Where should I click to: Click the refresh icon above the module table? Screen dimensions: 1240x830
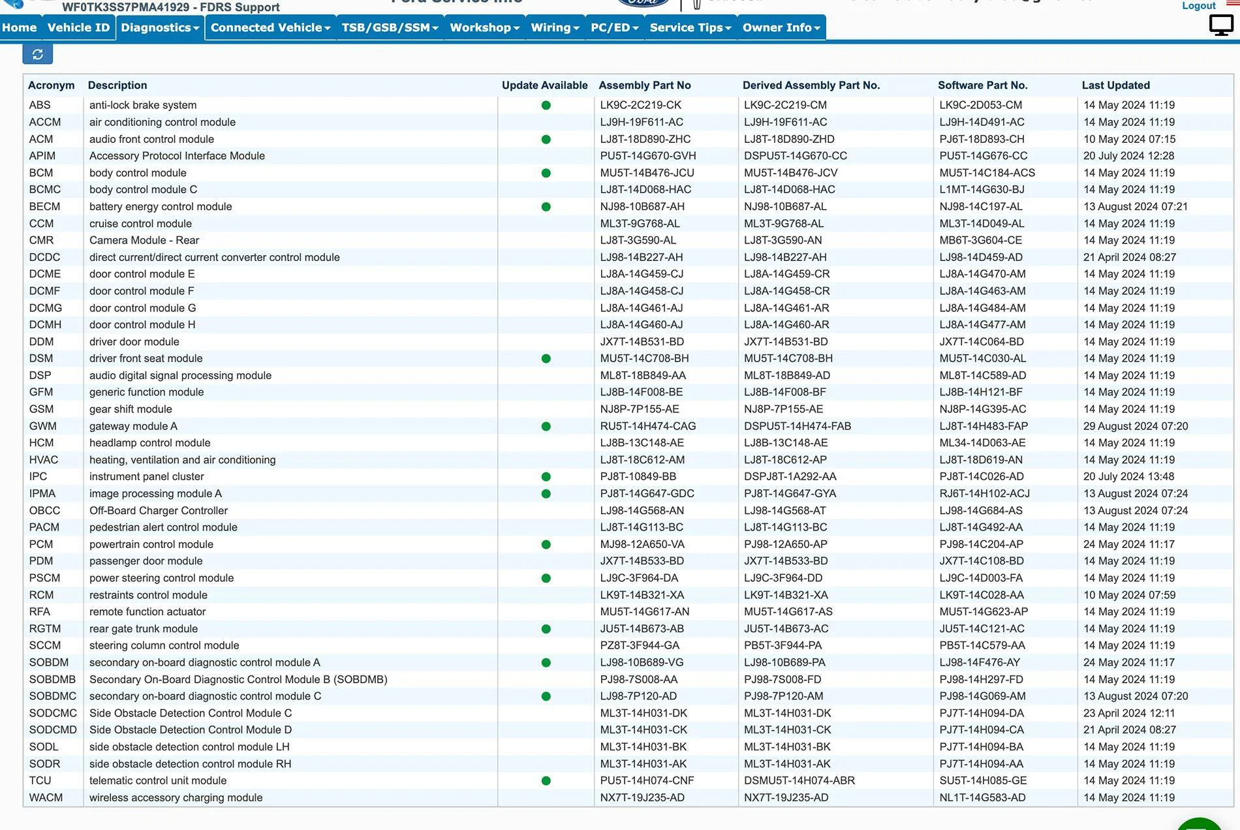tap(38, 54)
